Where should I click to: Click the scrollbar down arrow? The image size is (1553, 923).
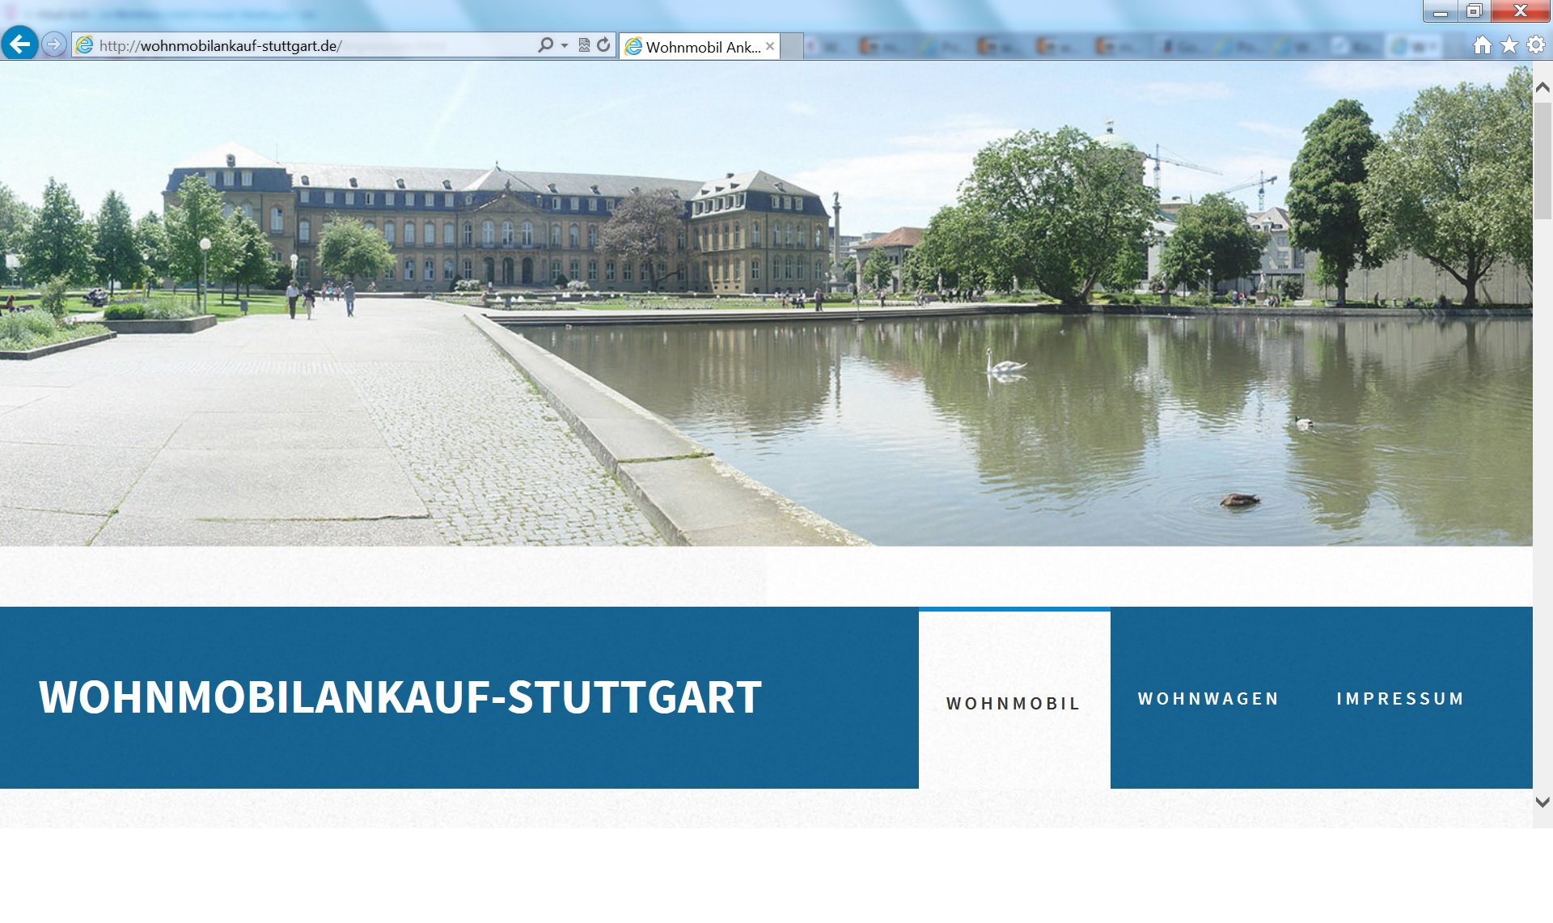1542,802
